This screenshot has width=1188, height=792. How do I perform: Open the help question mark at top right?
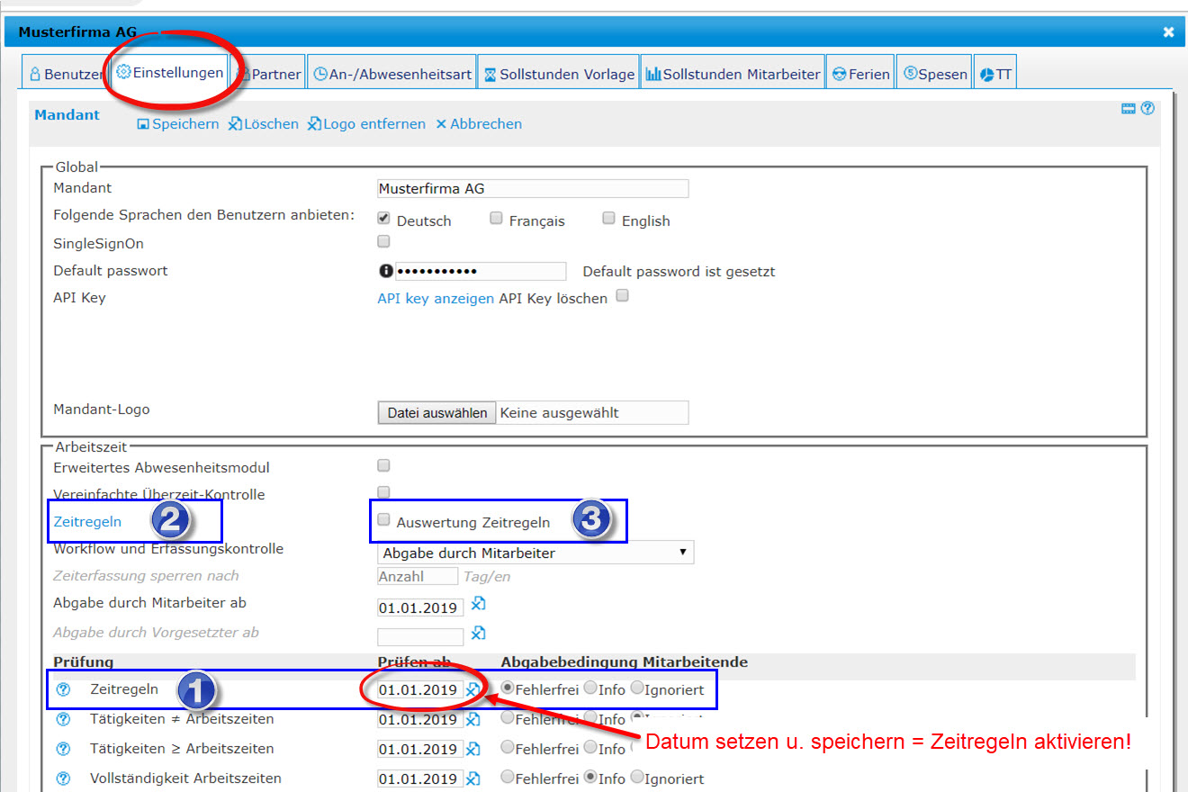1147,109
